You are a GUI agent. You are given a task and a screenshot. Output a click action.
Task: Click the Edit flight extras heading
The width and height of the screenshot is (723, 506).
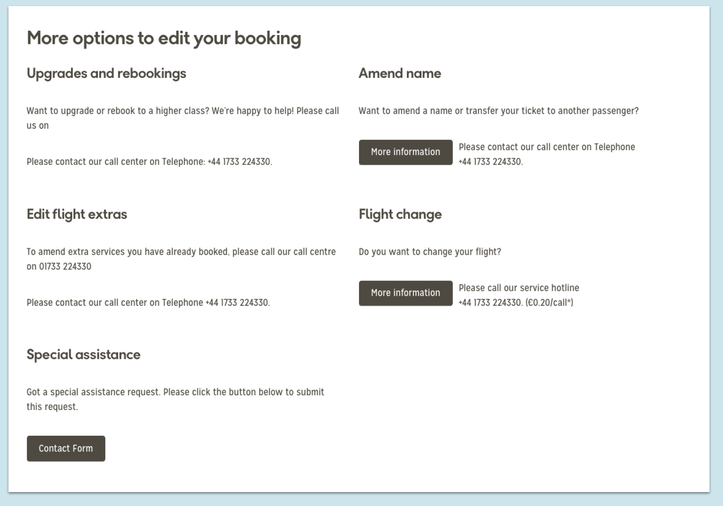(x=77, y=214)
